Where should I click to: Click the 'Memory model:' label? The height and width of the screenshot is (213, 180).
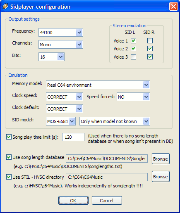[x=27, y=83]
